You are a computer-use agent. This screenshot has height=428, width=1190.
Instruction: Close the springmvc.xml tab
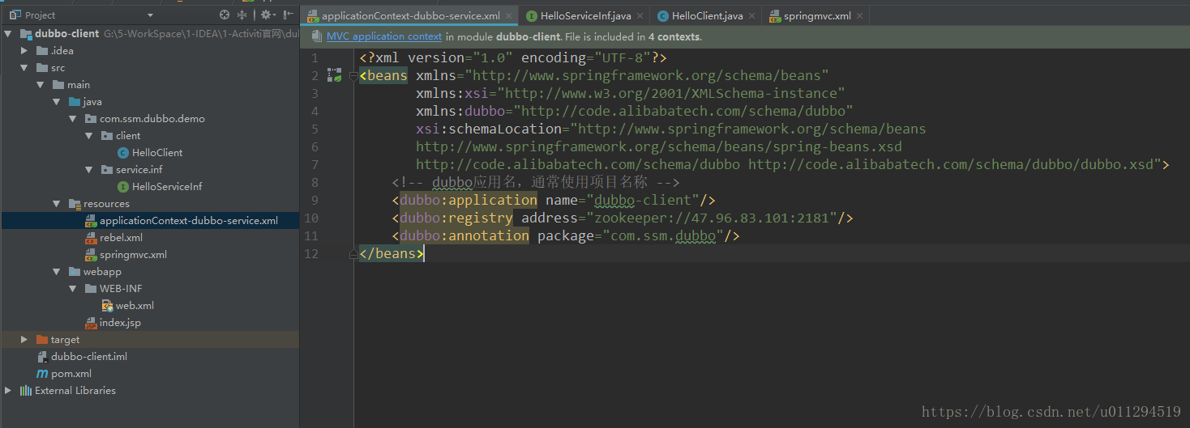[859, 15]
